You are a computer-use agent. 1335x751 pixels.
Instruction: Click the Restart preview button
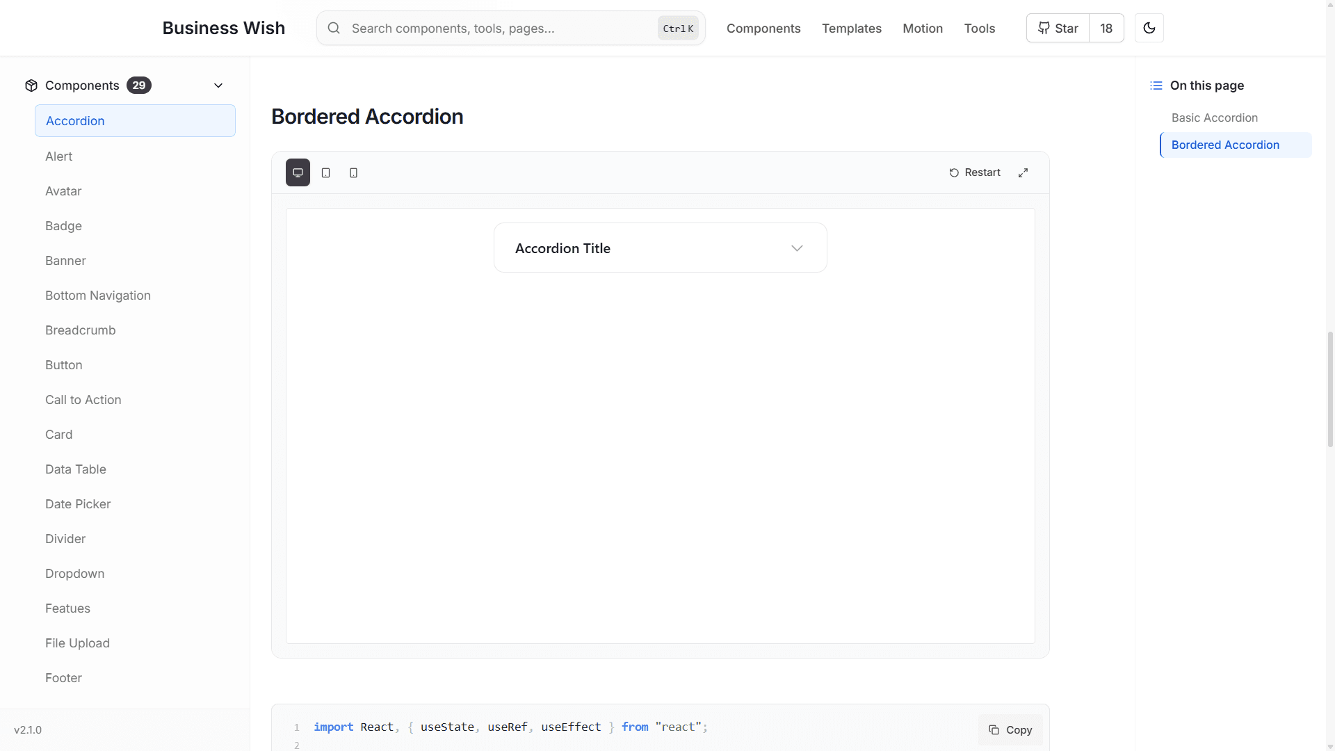(975, 172)
